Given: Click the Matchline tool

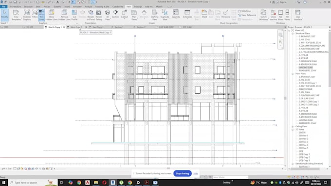Looking at the screenshot, I should coord(244,11).
